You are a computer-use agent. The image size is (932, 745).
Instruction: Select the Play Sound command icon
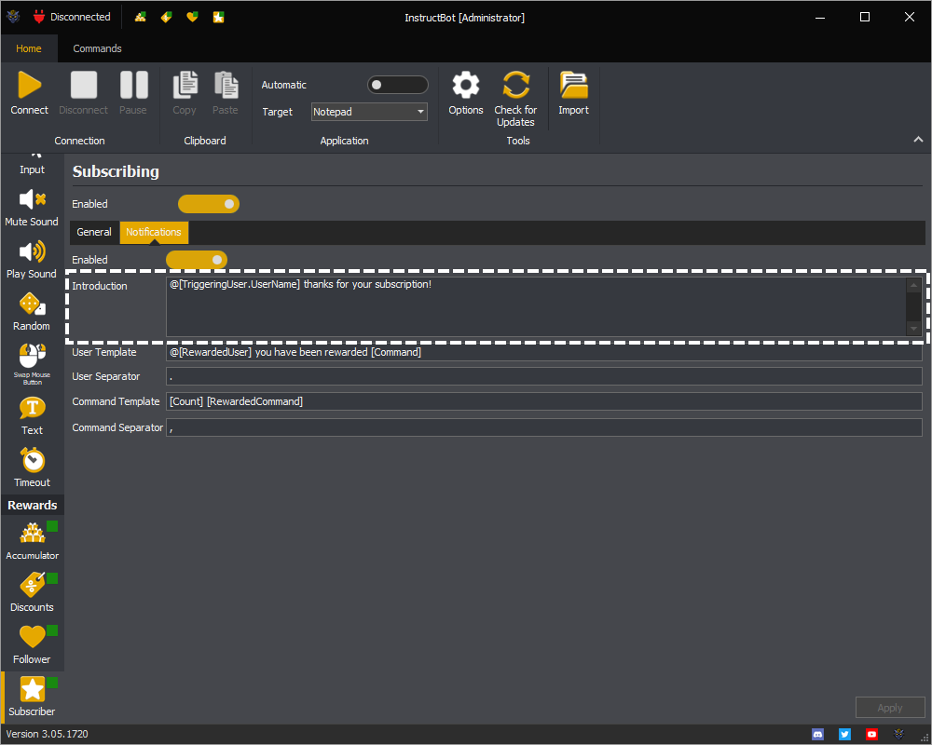[x=32, y=251]
